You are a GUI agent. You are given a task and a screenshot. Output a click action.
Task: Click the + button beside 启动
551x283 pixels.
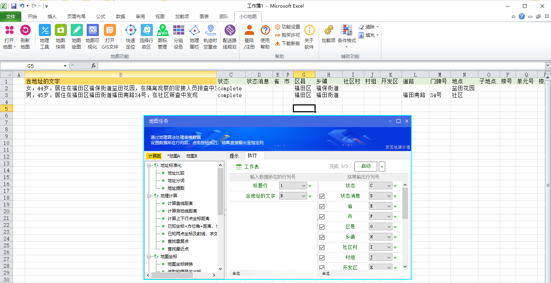point(382,166)
